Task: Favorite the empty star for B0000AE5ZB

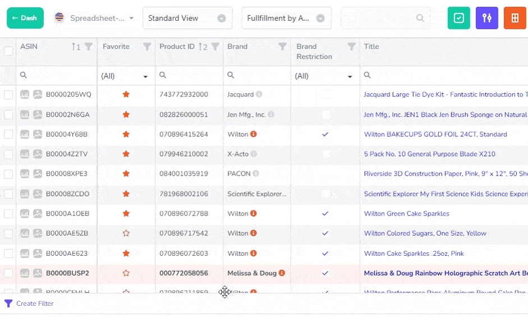Action: [126, 233]
